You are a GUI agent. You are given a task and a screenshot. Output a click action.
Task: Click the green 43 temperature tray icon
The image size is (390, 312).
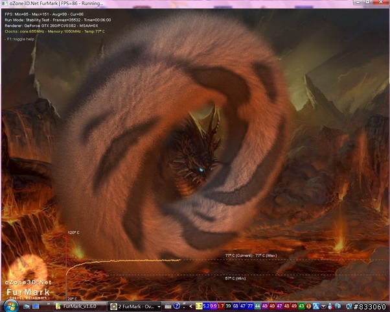301,306
